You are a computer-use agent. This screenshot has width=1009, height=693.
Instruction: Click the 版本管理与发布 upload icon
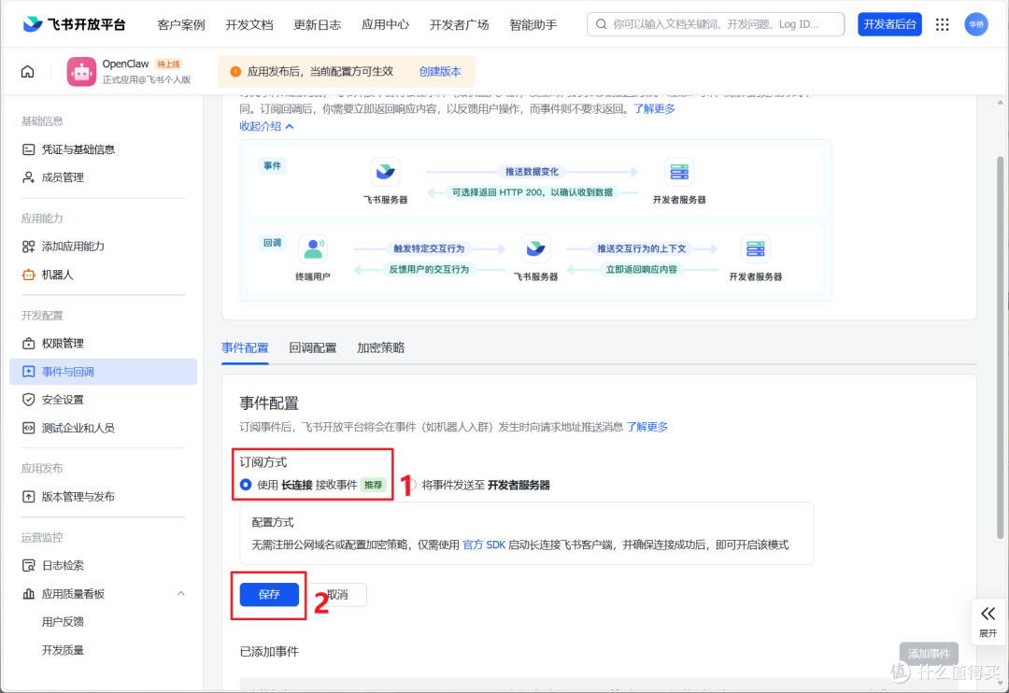[28, 497]
